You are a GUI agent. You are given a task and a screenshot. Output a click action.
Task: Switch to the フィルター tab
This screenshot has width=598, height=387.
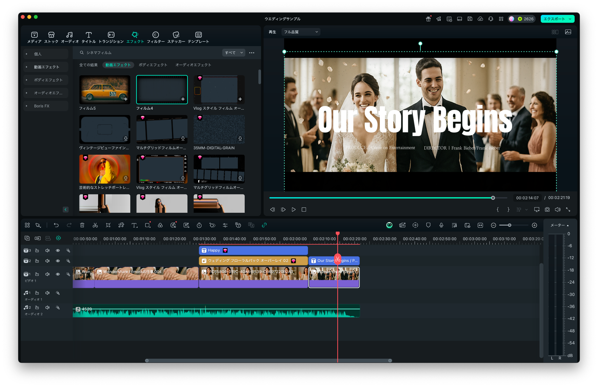click(156, 37)
